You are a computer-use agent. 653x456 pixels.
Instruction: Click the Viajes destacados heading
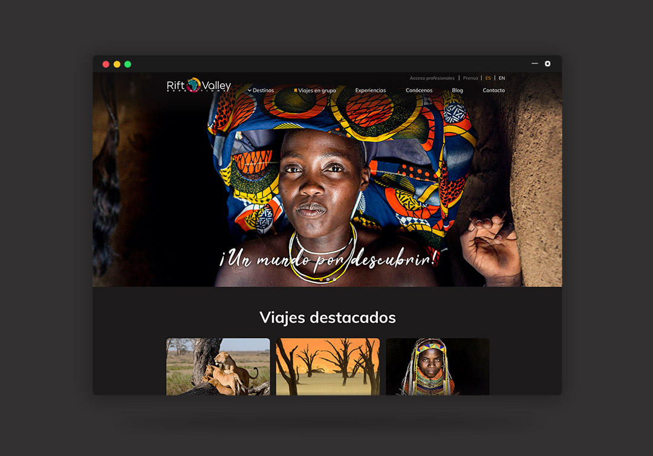[x=327, y=318]
